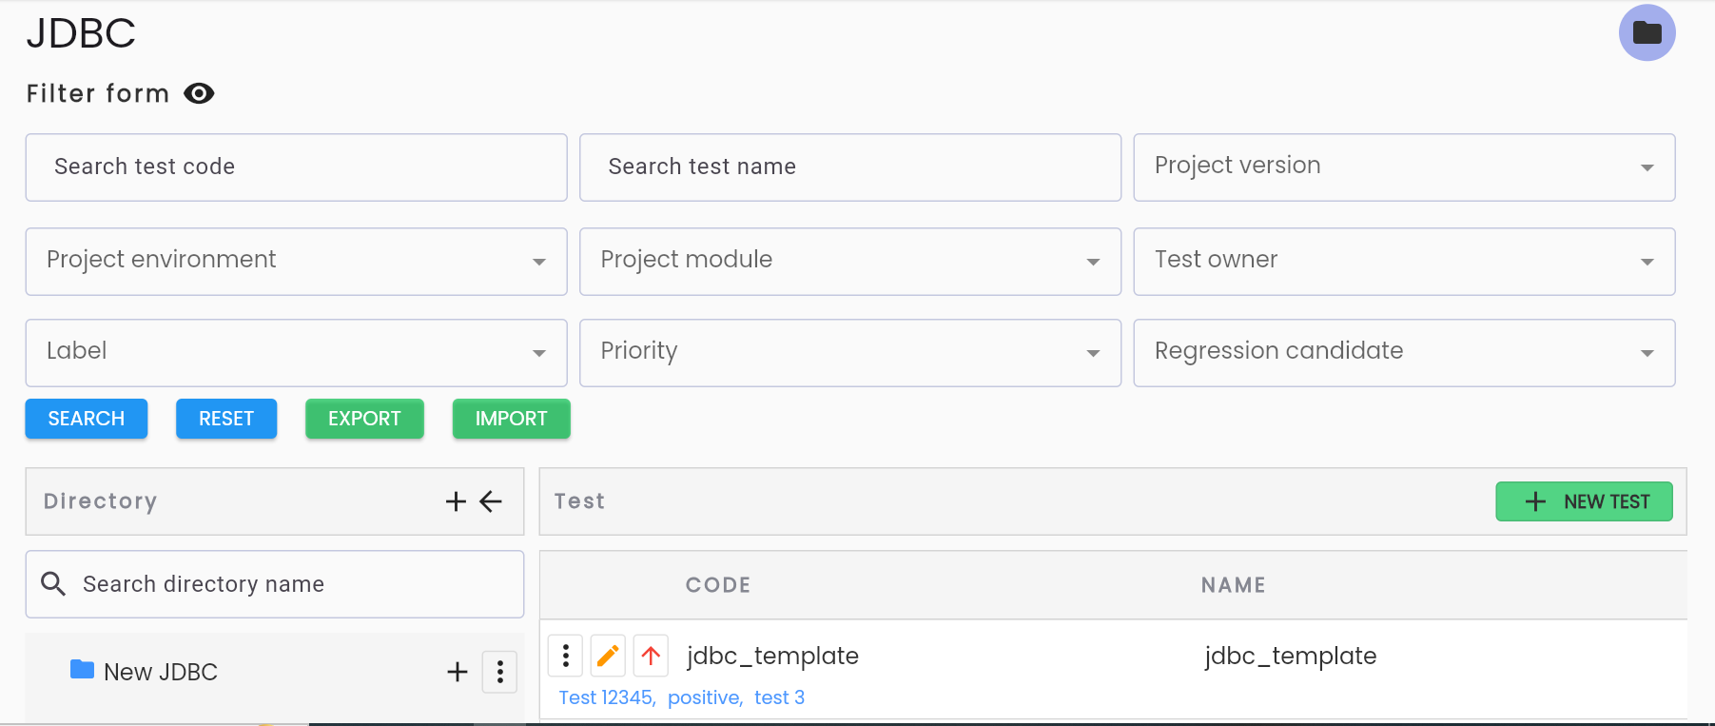1715x726 pixels.
Task: Open Project module dropdown
Action: pyautogui.click(x=850, y=262)
